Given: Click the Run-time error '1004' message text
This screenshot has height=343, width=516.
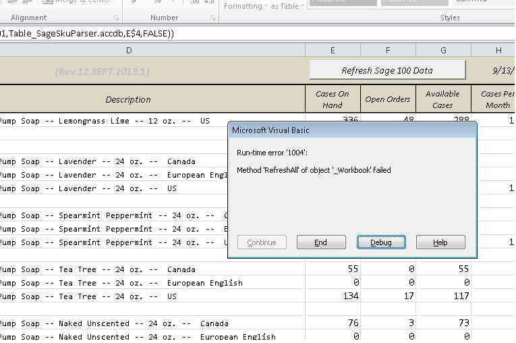Looking at the screenshot, I should point(272,153).
